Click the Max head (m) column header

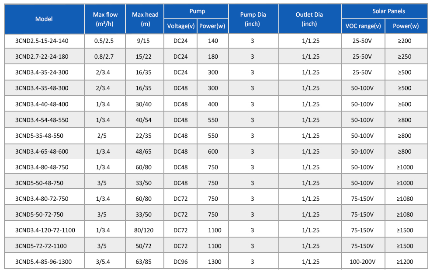pyautogui.click(x=145, y=20)
